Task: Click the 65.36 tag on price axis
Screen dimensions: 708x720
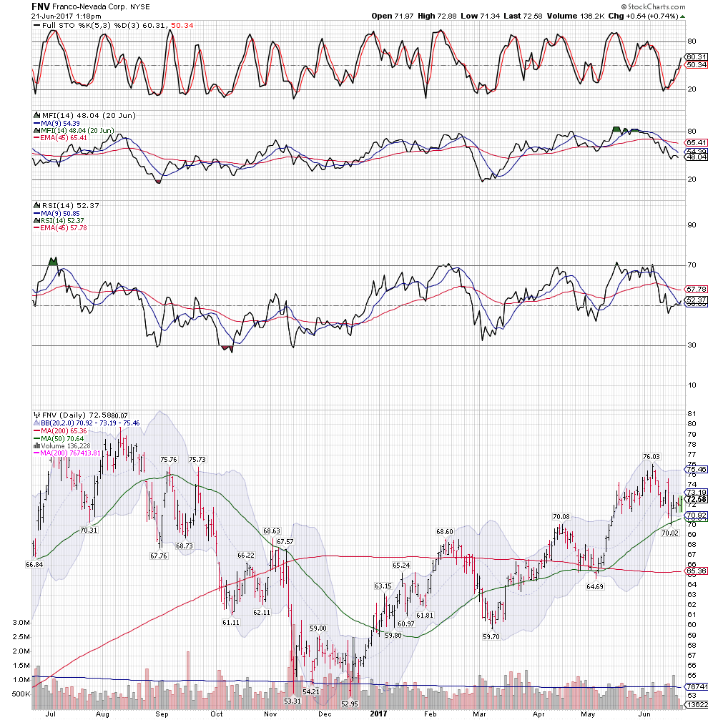Action: 697,572
